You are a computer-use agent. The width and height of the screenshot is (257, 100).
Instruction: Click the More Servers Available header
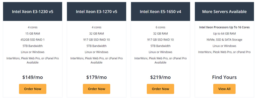[x=224, y=11]
